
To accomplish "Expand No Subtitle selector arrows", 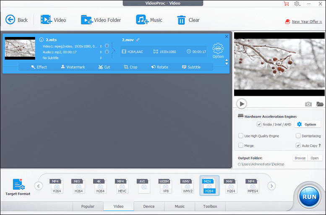I will (101, 58).
